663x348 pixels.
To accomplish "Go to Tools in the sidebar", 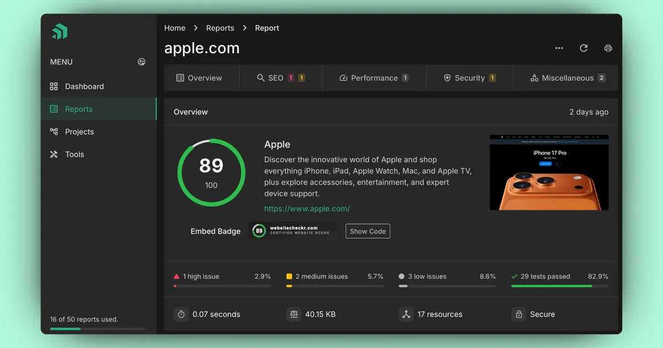I will click(74, 154).
